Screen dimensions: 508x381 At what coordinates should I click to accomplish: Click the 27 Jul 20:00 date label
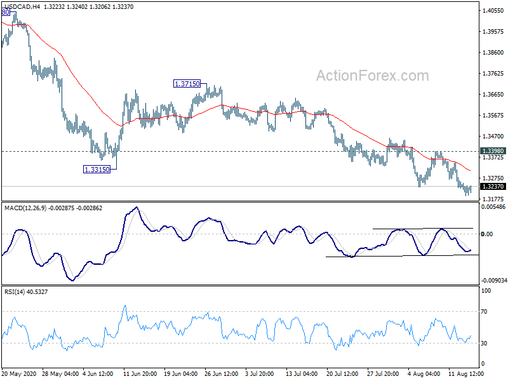[x=383, y=374]
